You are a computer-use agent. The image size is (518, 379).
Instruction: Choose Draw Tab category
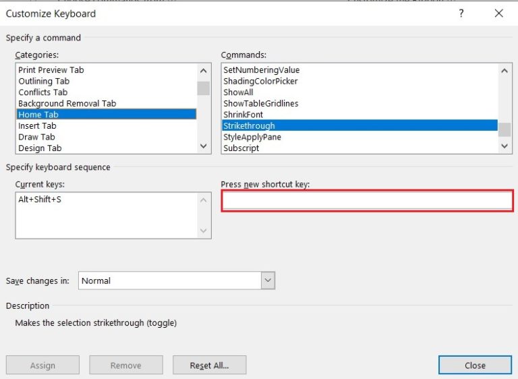(36, 137)
